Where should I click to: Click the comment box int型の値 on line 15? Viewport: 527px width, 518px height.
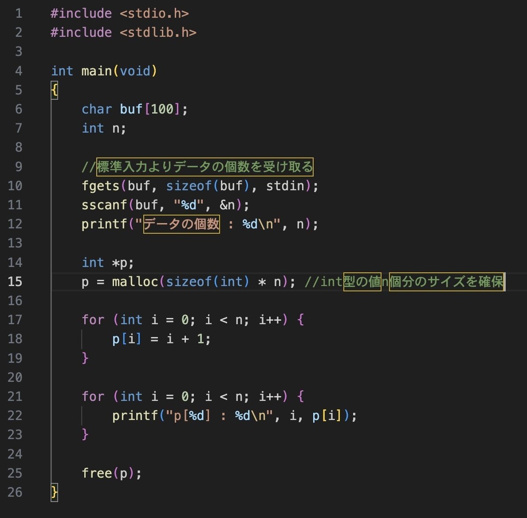(362, 281)
